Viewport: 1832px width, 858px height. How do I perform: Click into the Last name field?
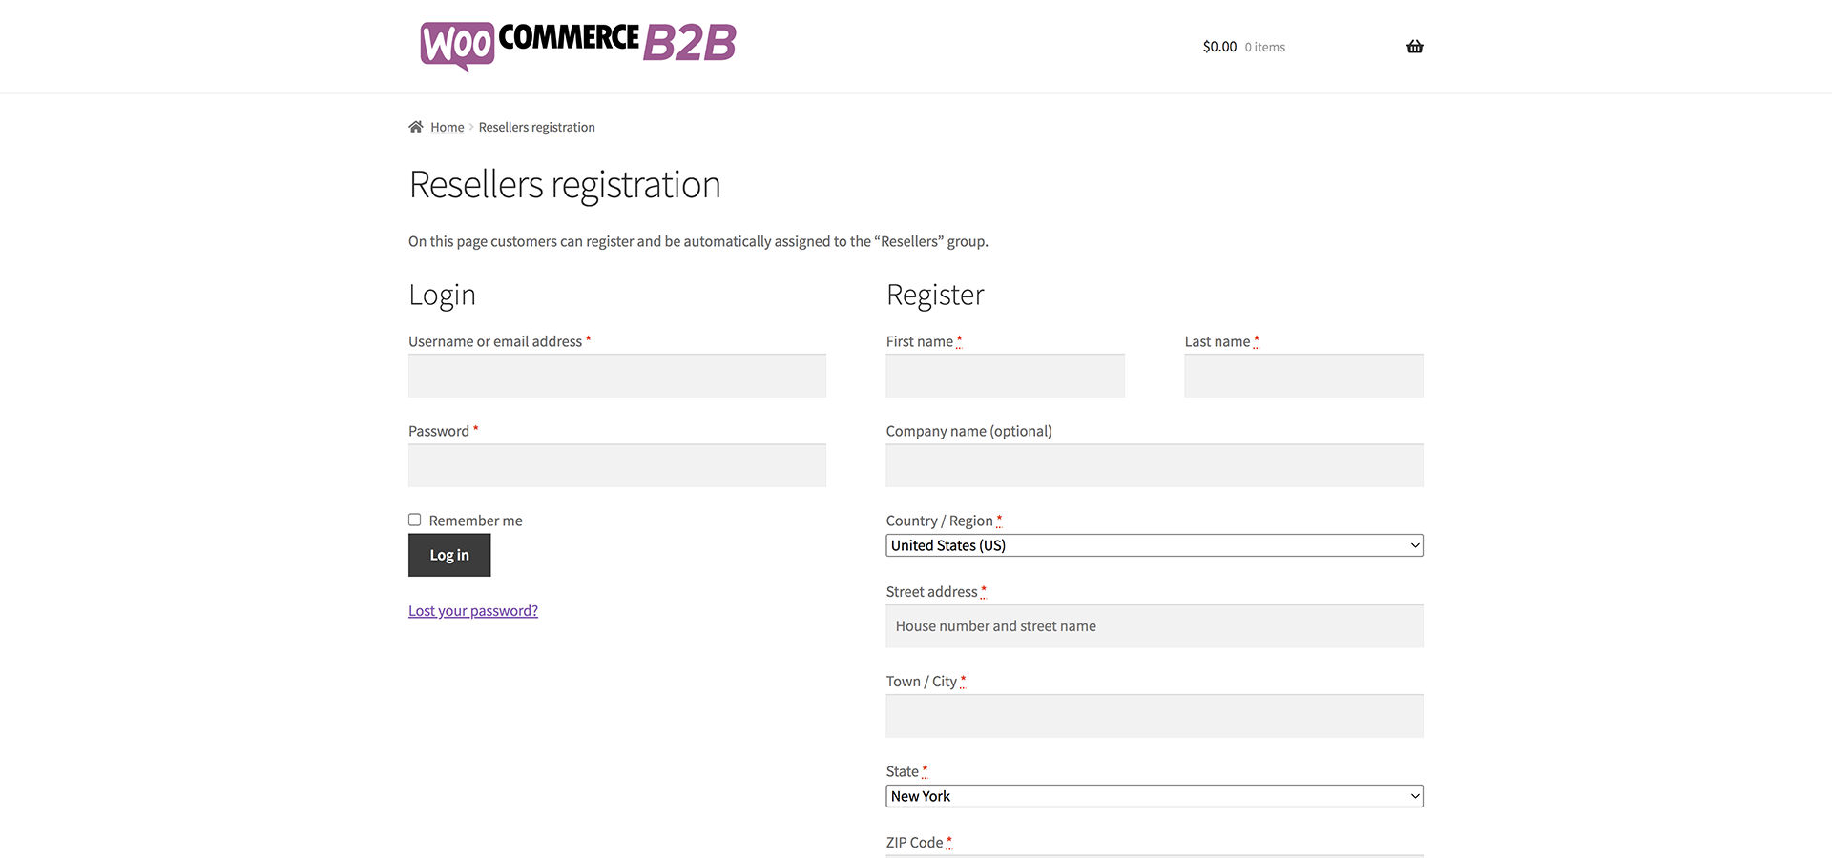(x=1303, y=376)
